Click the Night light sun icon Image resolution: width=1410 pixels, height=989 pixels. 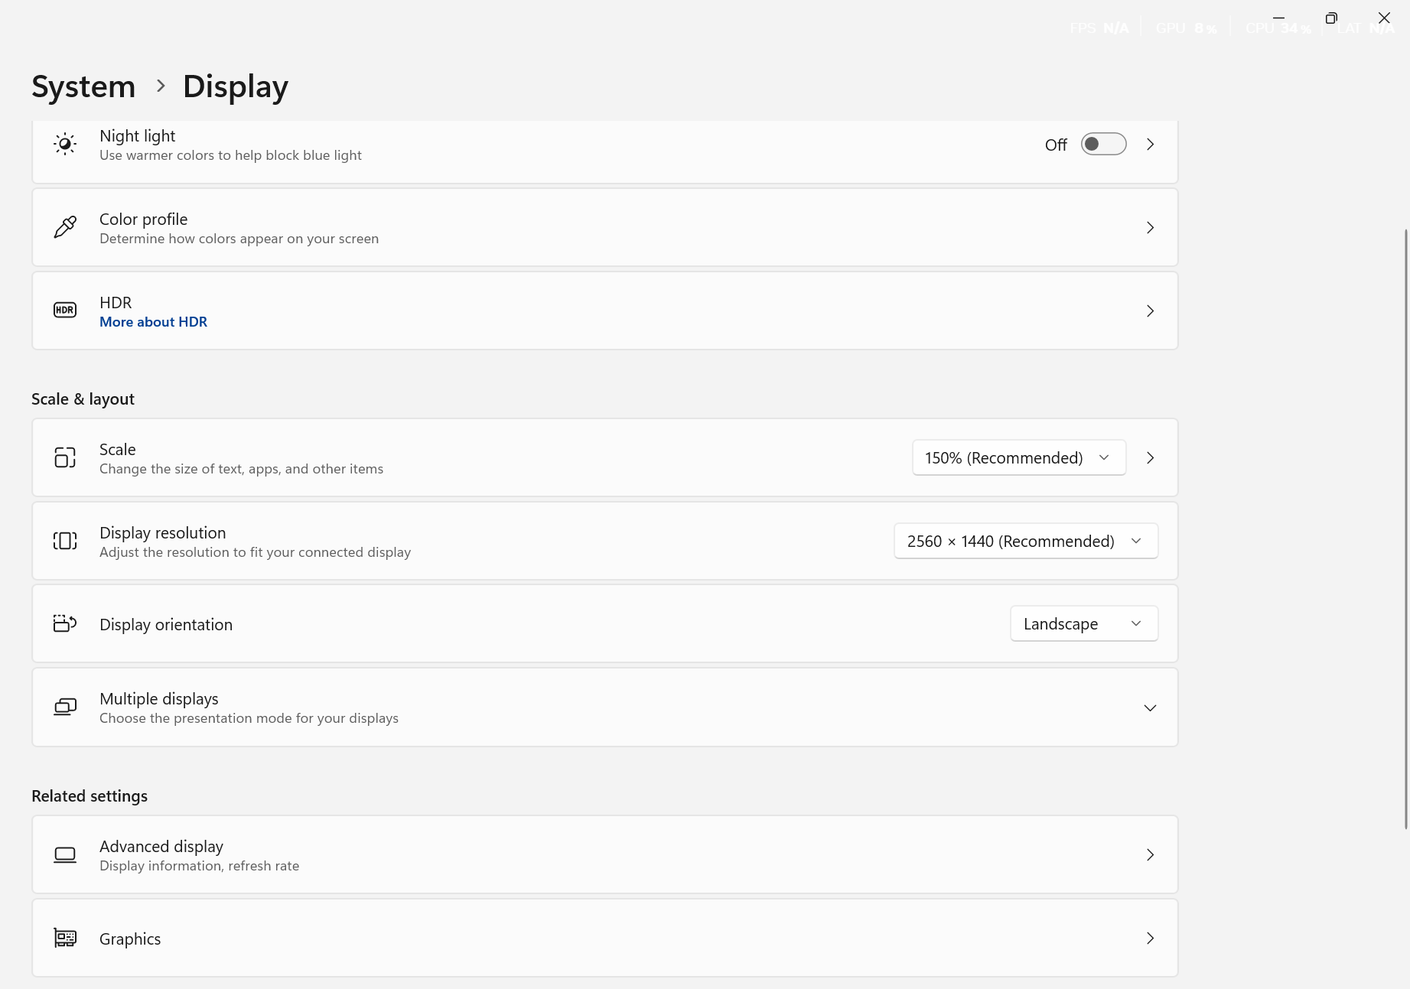tap(65, 144)
